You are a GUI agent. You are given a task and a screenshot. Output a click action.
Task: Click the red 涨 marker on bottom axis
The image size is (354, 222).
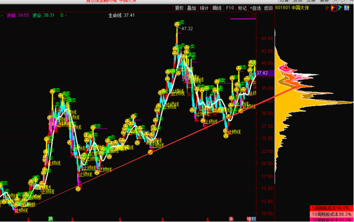pyautogui.click(x=231, y=219)
